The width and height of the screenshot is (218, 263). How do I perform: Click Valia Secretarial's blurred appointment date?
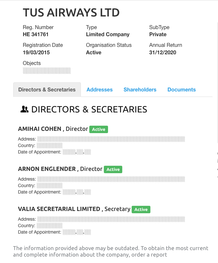point(77,232)
